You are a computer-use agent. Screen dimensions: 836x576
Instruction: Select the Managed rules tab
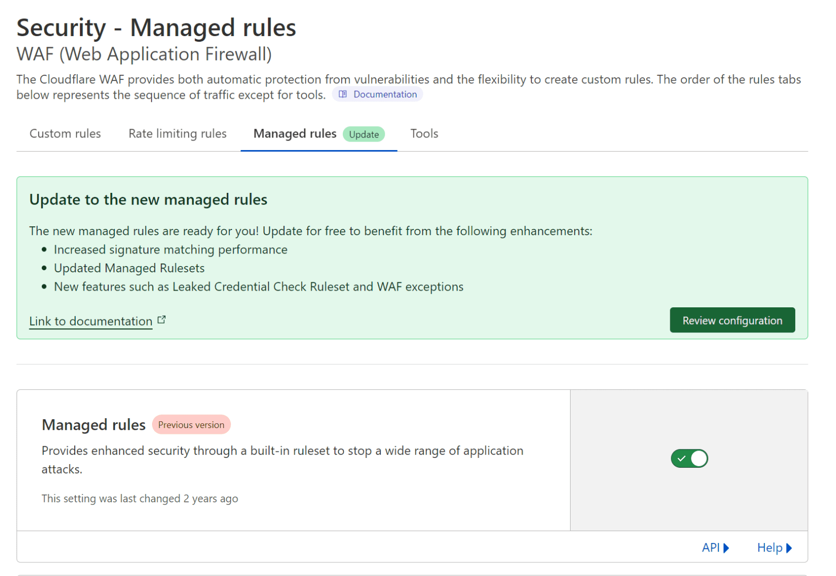pos(294,133)
